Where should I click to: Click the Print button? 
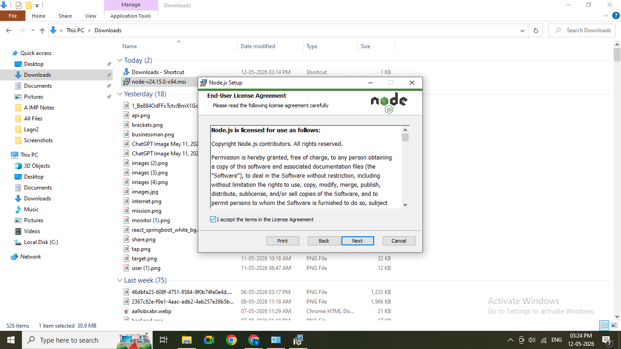coord(283,241)
